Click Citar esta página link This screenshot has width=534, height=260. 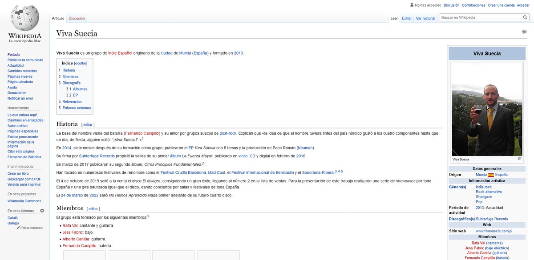click(x=21, y=151)
